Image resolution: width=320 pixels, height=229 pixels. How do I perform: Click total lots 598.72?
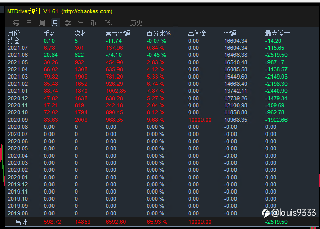click(53, 222)
